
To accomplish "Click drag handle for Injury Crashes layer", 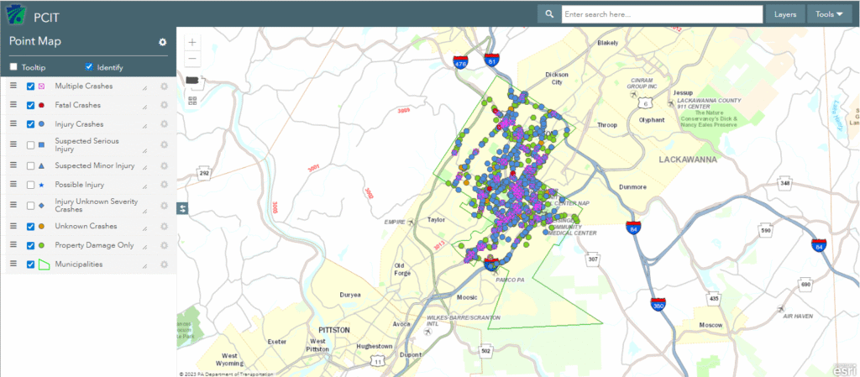I will [13, 124].
